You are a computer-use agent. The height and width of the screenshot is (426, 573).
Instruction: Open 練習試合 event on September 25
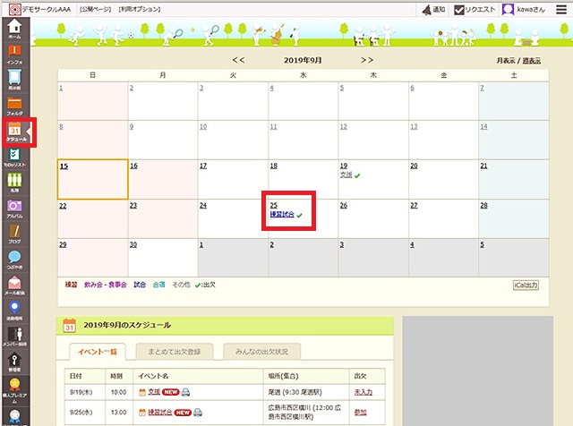click(x=282, y=215)
